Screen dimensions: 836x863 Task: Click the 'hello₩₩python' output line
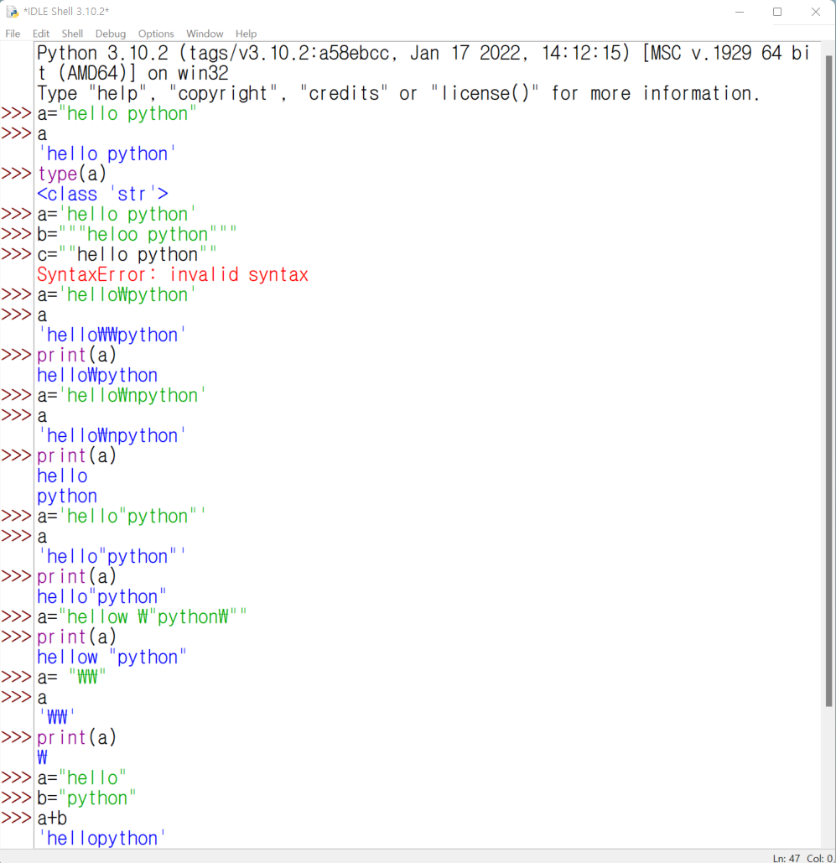[112, 335]
